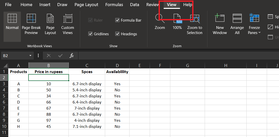Click Zoom to Selection
Image resolution: width=279 pixels, height=137 pixels.
tap(194, 24)
